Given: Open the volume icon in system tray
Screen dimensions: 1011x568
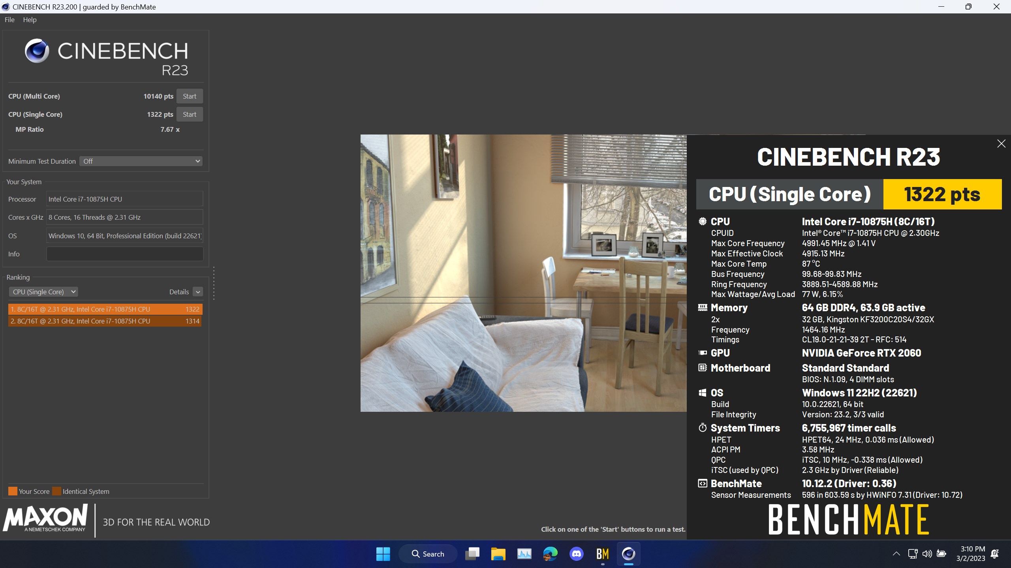Looking at the screenshot, I should (927, 554).
